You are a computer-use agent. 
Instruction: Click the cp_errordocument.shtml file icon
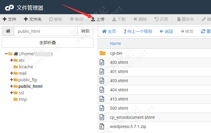coord(102,117)
